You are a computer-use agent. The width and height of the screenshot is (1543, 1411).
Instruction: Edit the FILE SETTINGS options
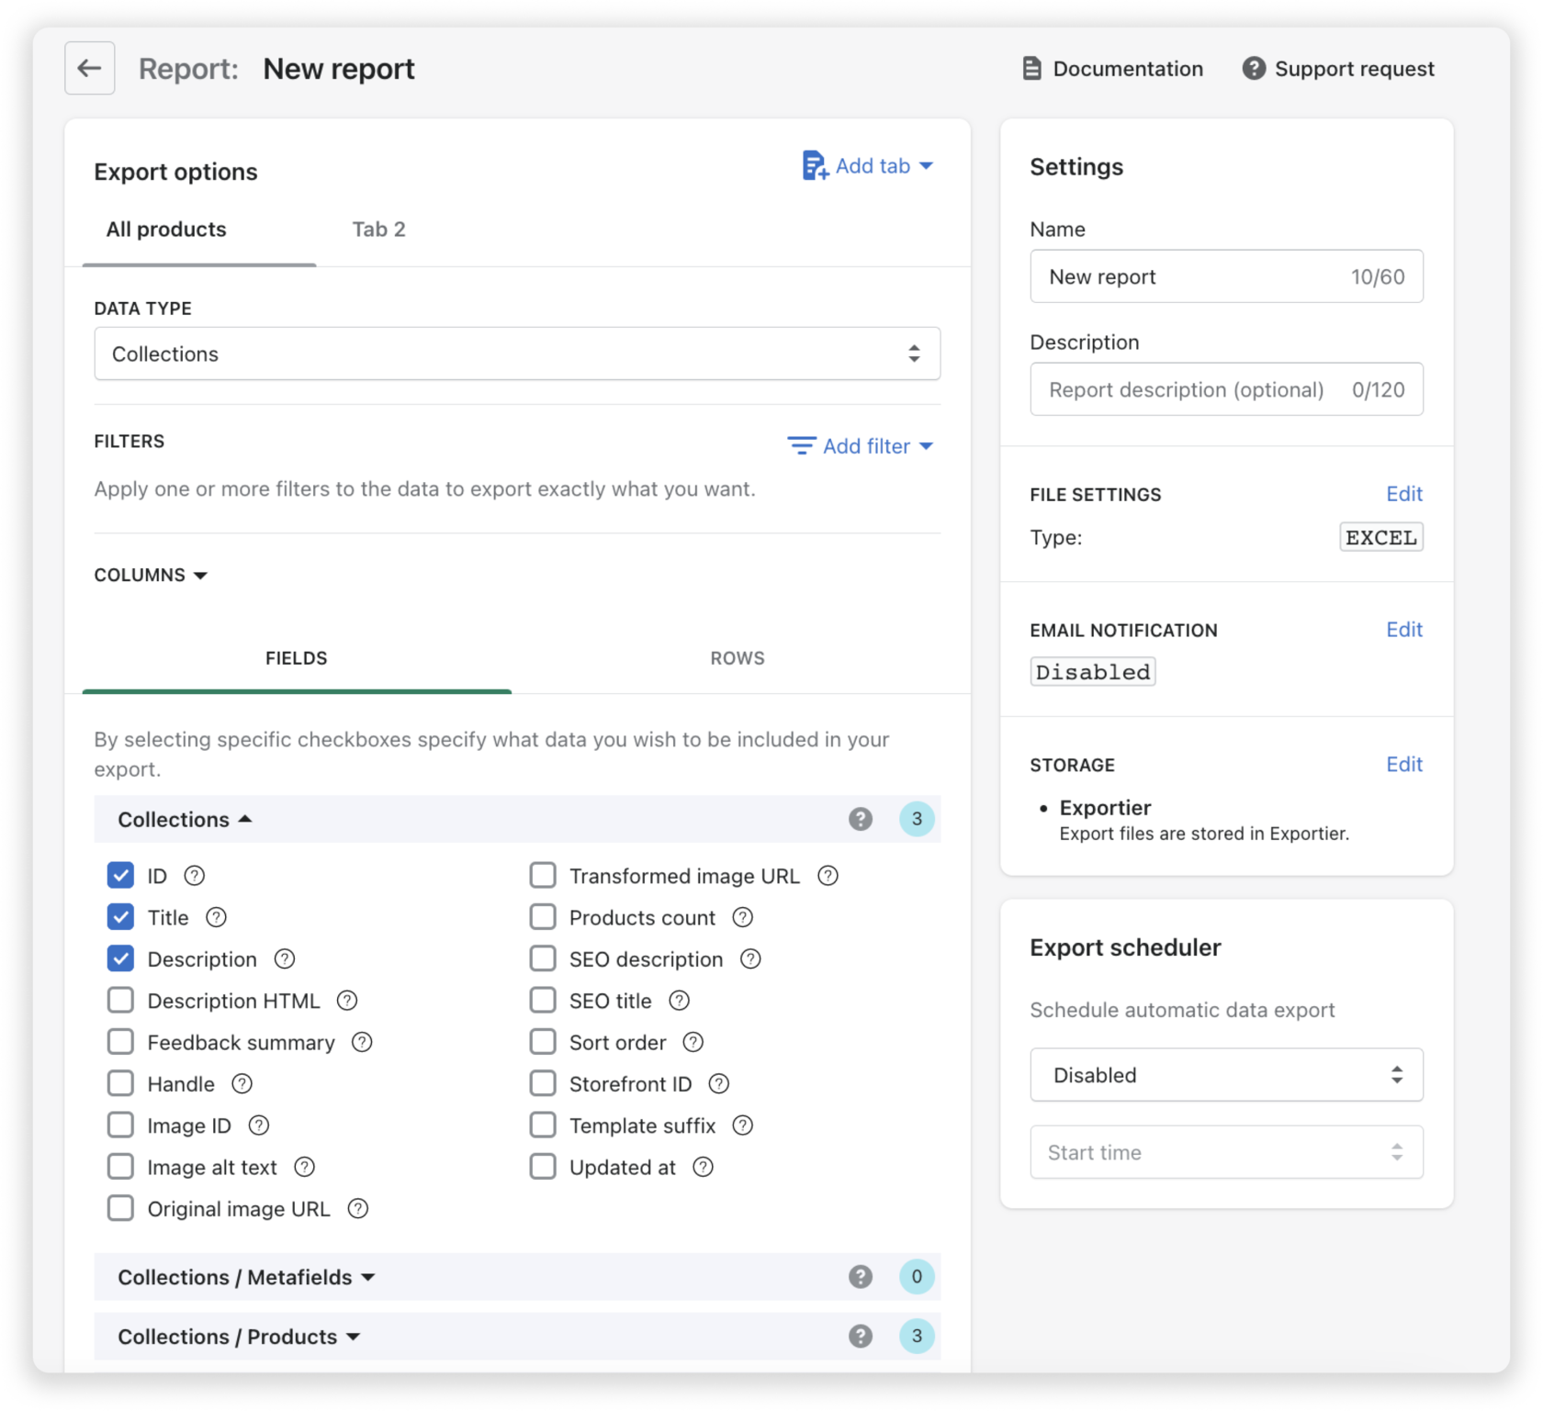click(x=1404, y=494)
